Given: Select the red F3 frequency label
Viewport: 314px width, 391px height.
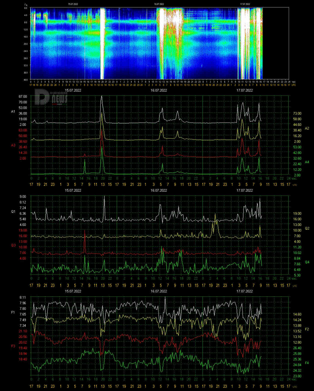Looking at the screenshot, I should click(13, 346).
